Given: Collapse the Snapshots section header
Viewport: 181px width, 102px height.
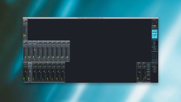Looking at the screenshot, I should pos(155,40).
